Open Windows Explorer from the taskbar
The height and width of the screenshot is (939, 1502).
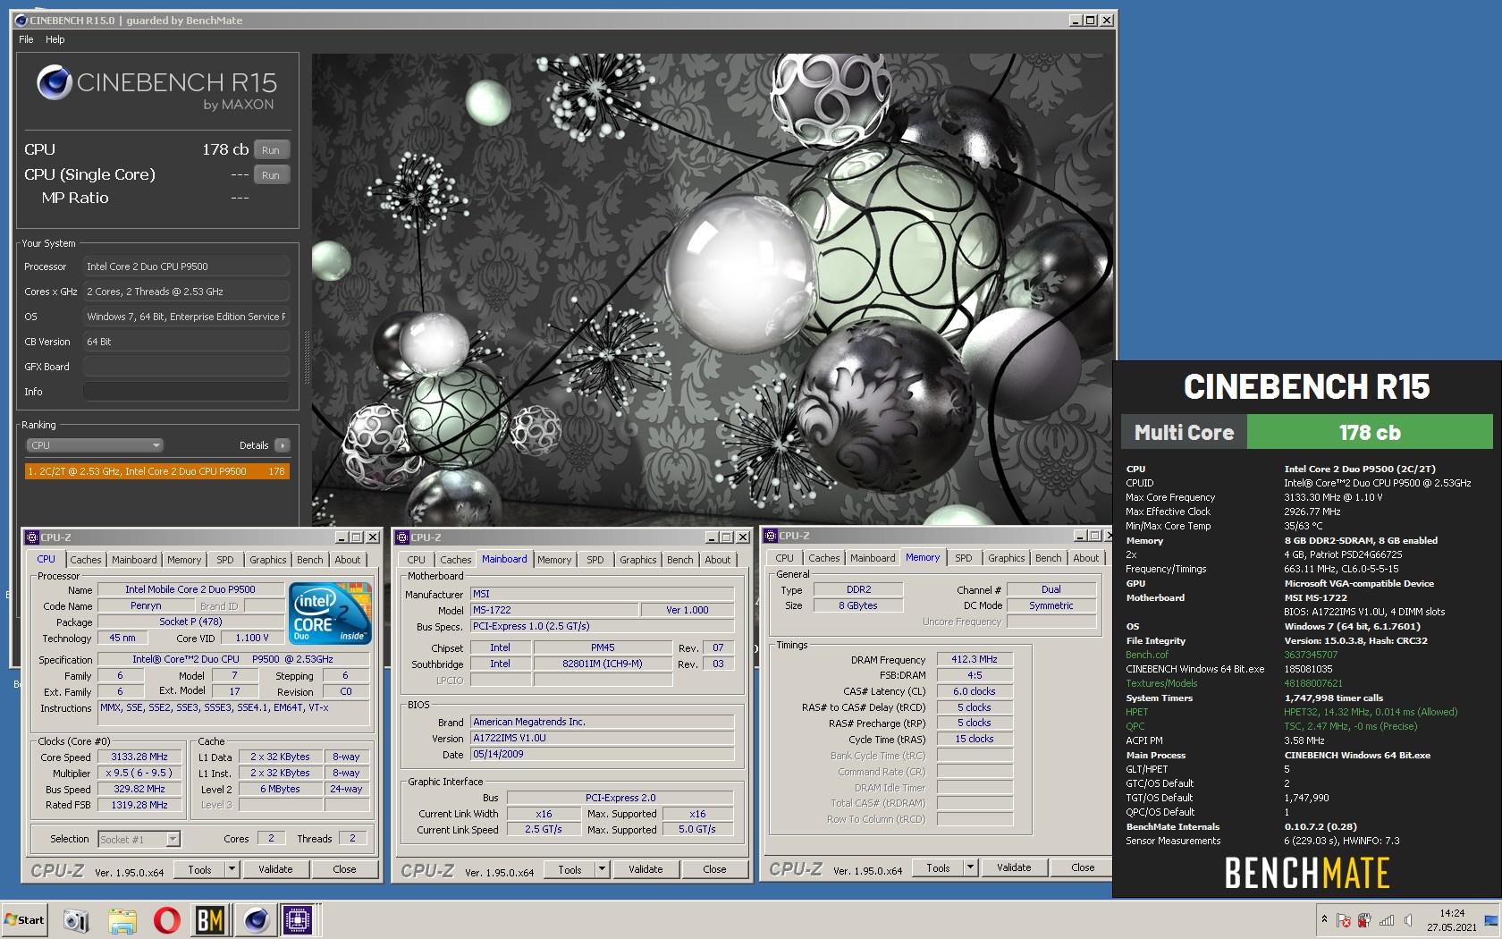pos(122,919)
